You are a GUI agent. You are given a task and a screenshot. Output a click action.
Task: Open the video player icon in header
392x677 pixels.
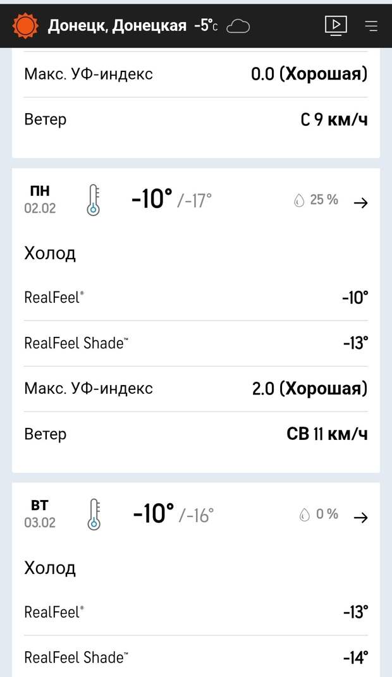(336, 25)
